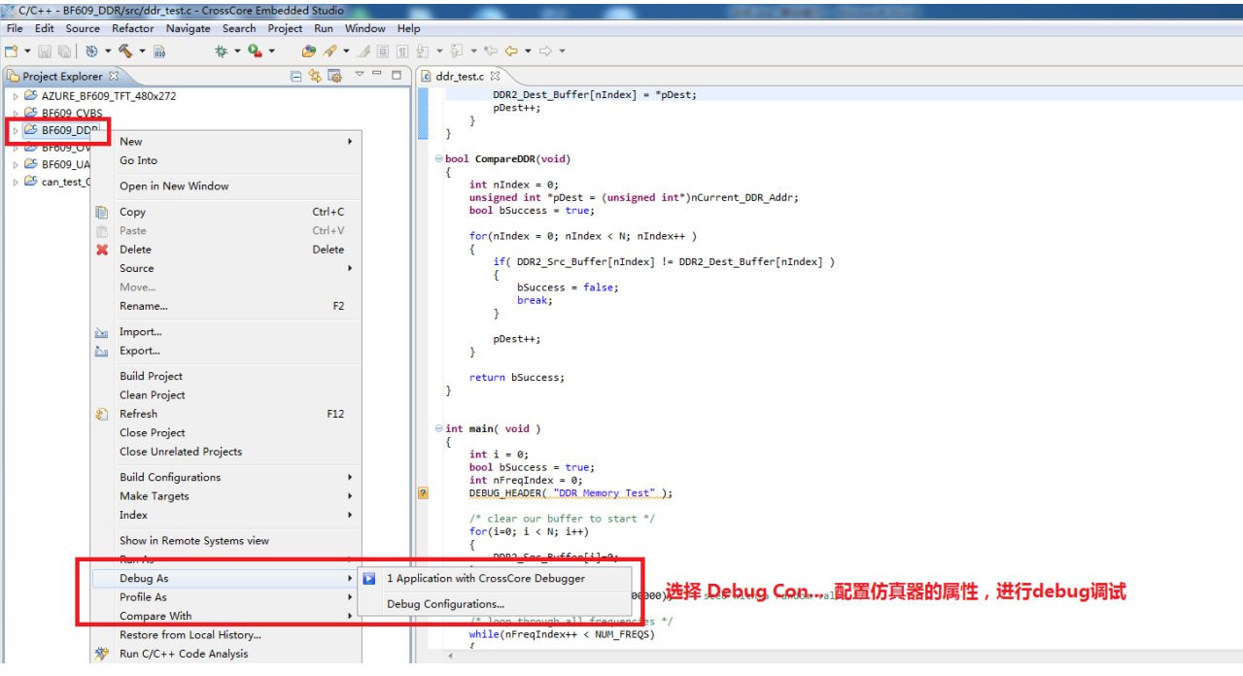Select Show in Remote Systems view
The height and width of the screenshot is (676, 1243).
point(225,540)
